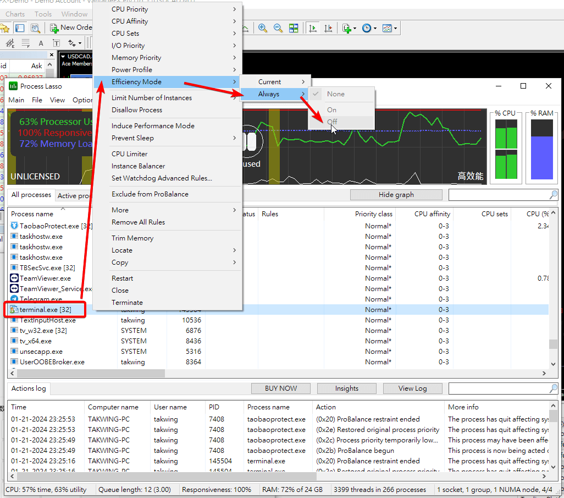Open the add indicators icon

pyautogui.click(x=347, y=28)
